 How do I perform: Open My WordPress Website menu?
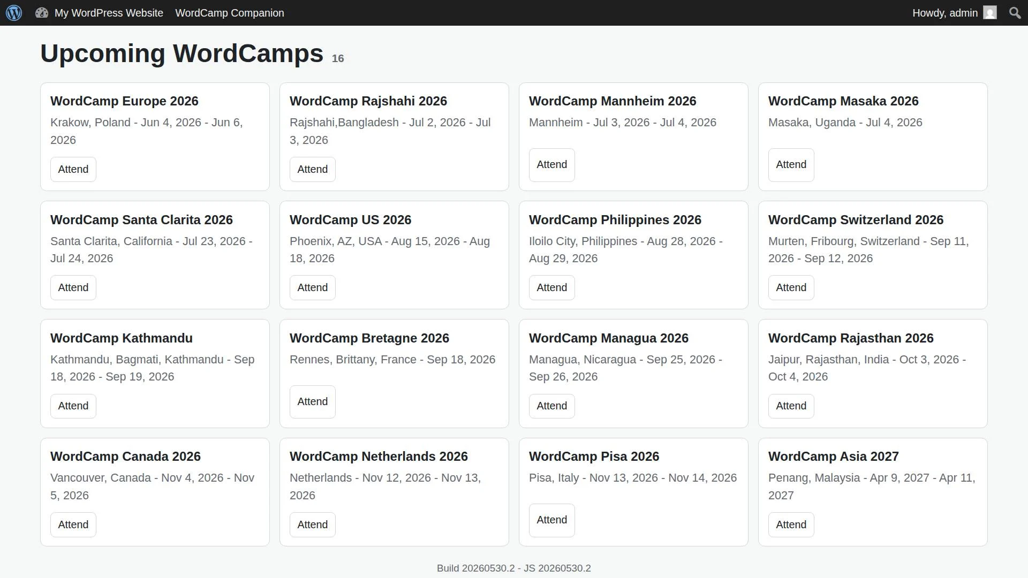click(109, 13)
